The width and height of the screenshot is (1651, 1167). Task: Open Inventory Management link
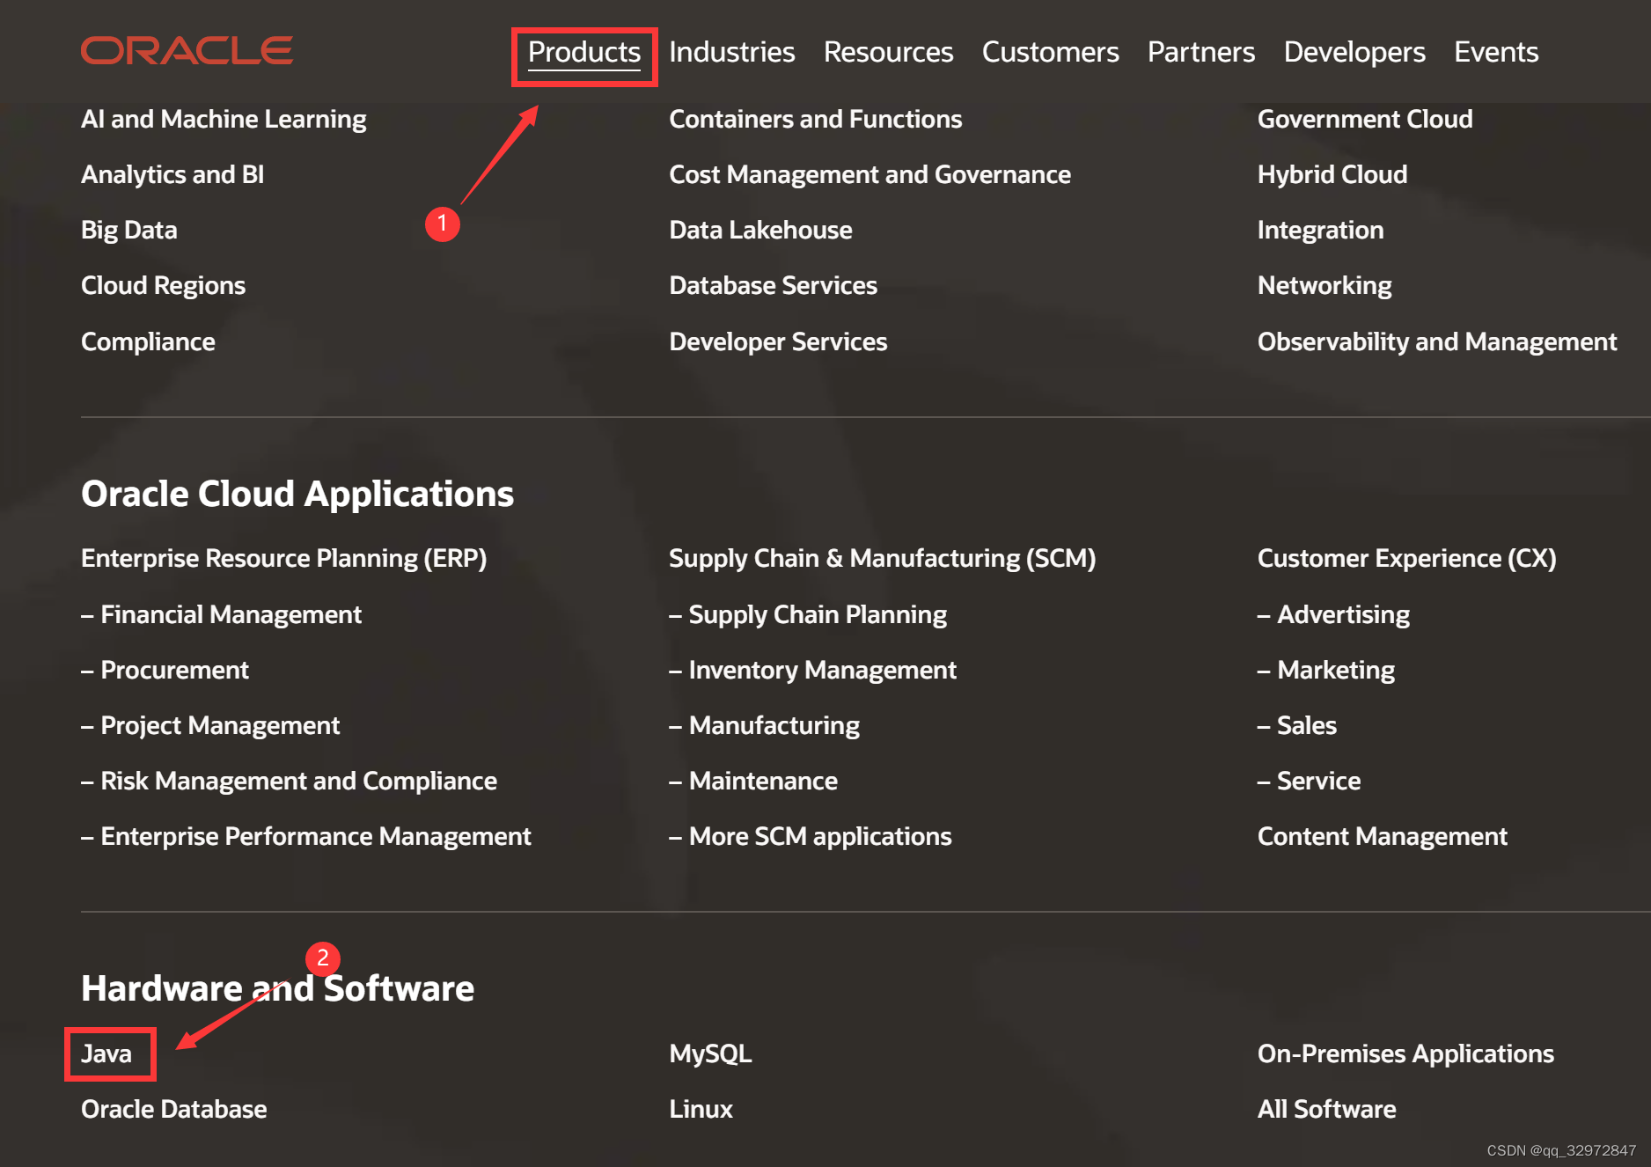(812, 670)
